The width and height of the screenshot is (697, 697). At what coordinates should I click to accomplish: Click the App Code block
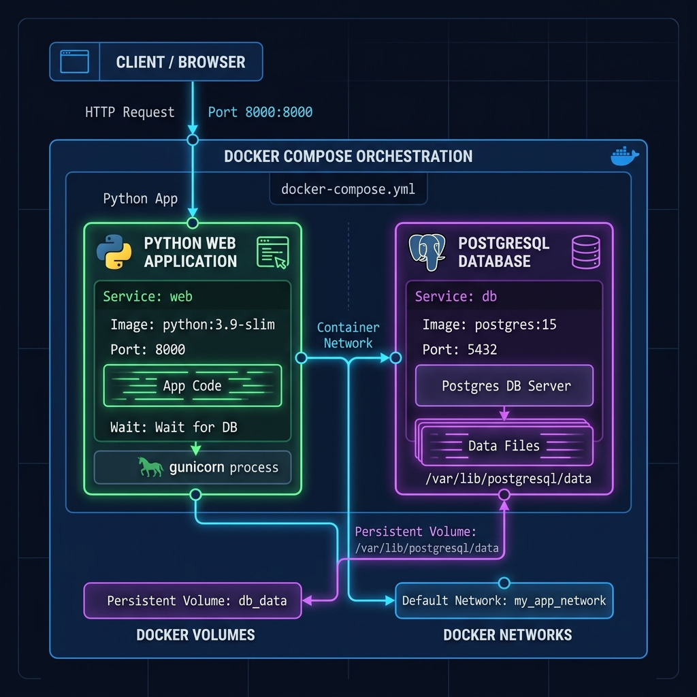pos(193,385)
